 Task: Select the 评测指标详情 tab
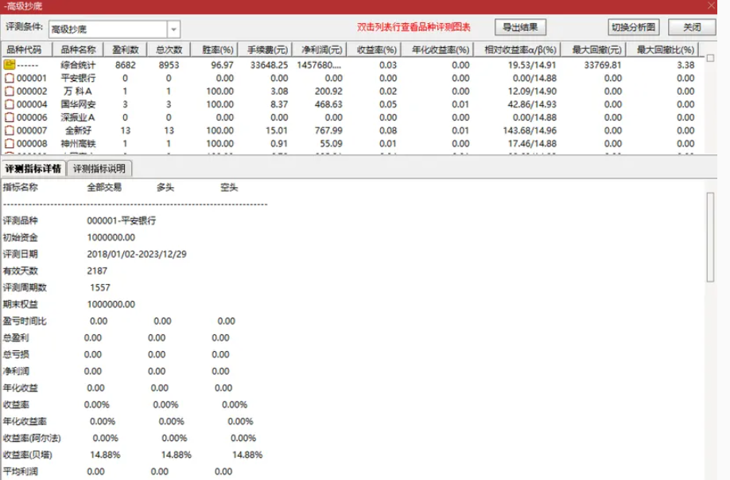36,168
